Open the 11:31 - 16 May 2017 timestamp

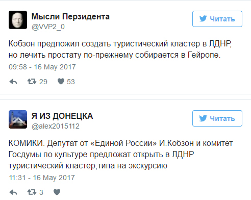coord(42,178)
